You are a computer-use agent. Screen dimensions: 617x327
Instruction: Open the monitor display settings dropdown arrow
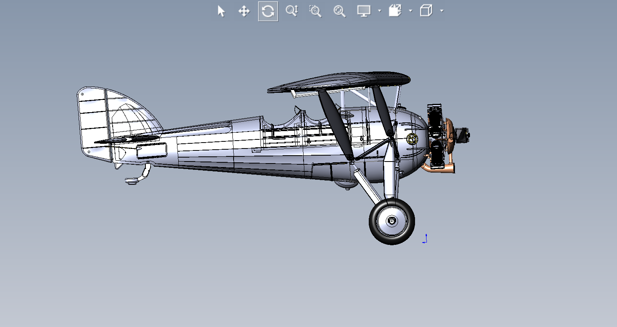379,11
